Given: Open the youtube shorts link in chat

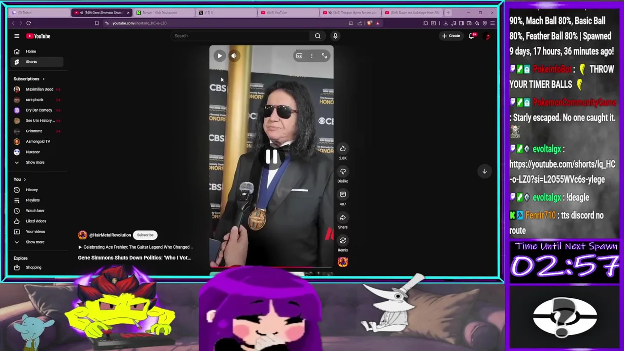Looking at the screenshot, I should click(x=562, y=172).
